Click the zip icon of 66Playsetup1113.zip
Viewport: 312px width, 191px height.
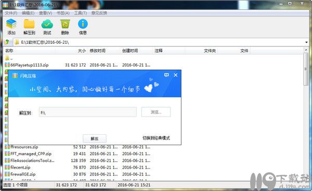click(x=7, y=65)
